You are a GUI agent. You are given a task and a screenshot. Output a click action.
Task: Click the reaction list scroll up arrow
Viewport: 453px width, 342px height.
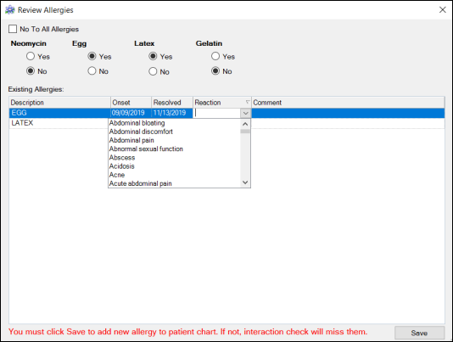click(x=245, y=124)
